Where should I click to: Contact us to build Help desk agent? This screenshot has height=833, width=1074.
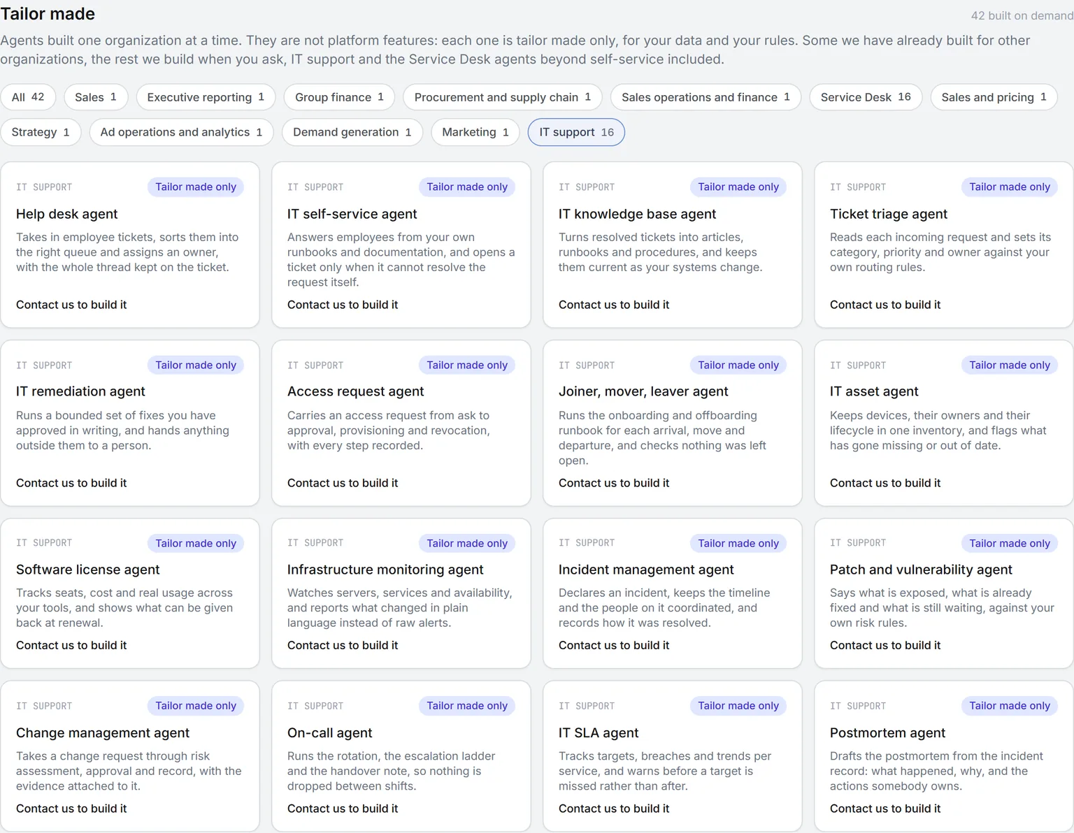pyautogui.click(x=71, y=305)
